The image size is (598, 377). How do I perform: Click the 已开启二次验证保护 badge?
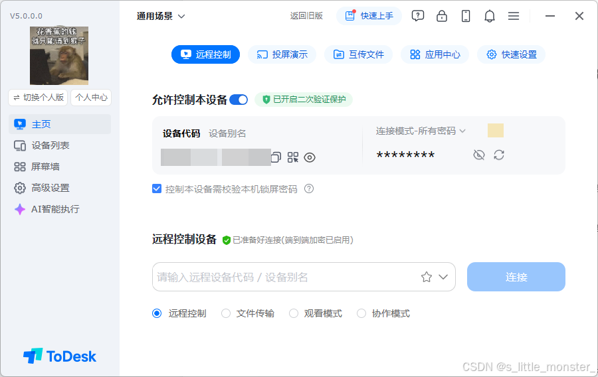304,100
